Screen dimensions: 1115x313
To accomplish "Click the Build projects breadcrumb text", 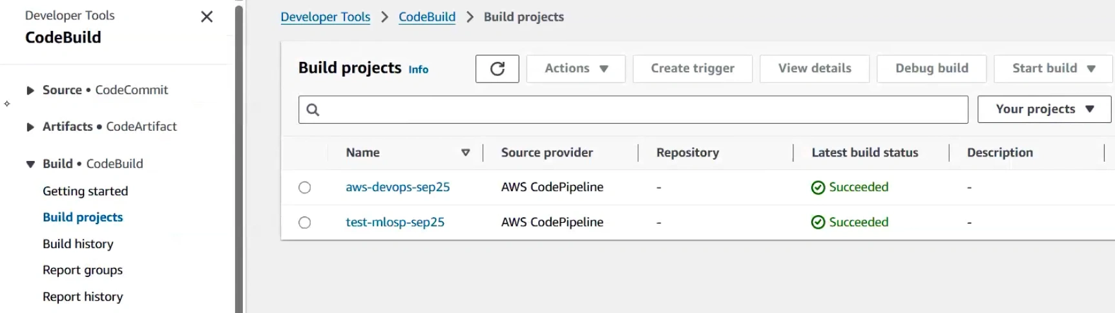I will click(524, 17).
